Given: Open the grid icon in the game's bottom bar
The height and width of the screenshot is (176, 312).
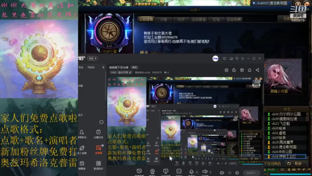Looking at the screenshot, I should [x=282, y=170].
